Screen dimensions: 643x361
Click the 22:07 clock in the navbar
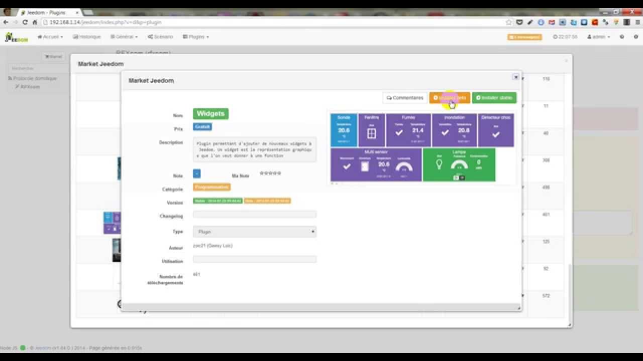click(565, 37)
